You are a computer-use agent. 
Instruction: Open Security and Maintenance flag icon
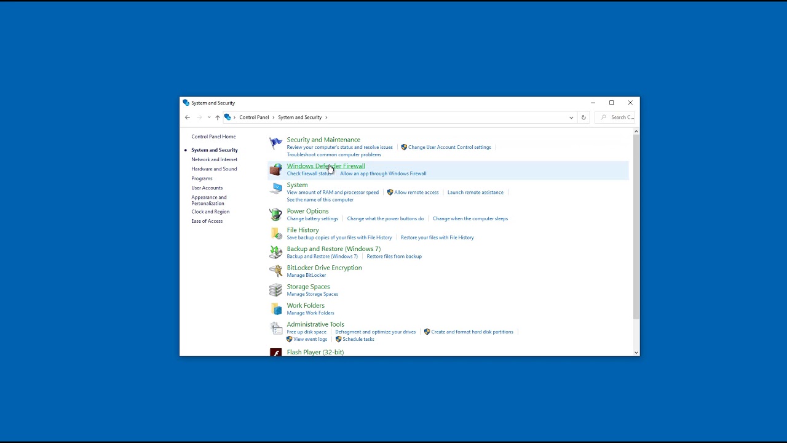click(275, 143)
